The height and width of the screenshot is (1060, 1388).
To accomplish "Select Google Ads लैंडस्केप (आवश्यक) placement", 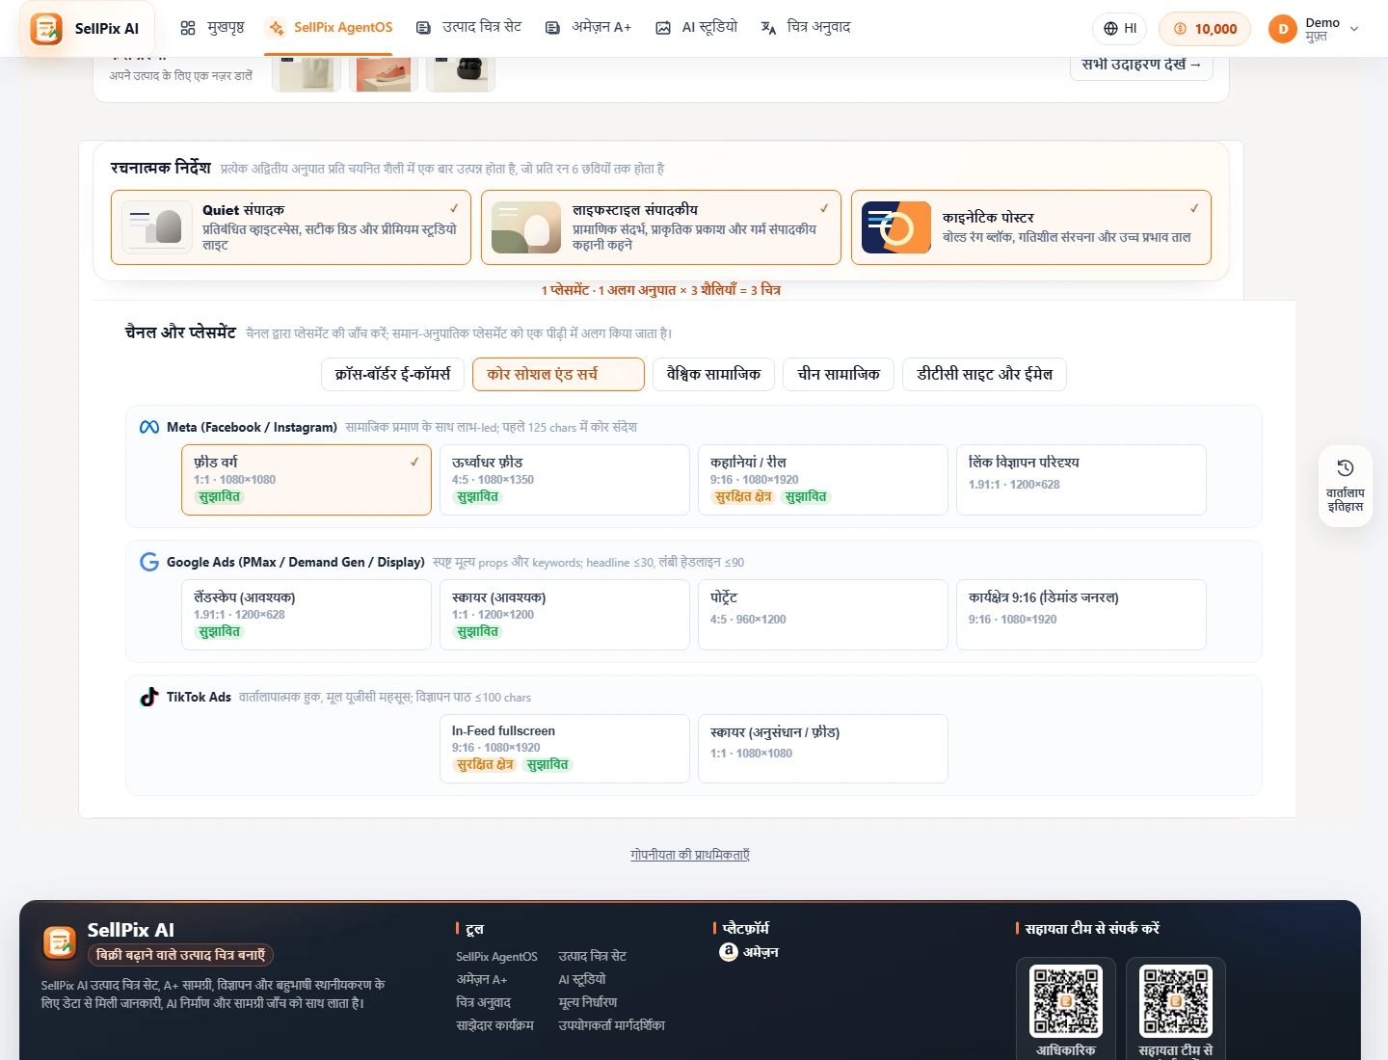I will point(307,615).
